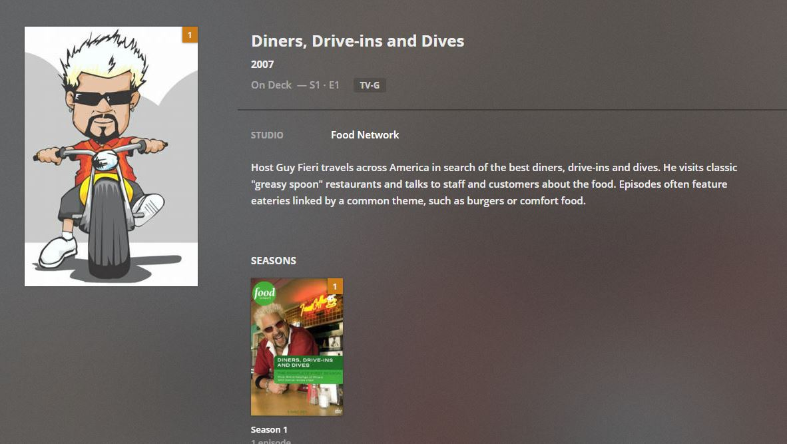Click the TV-G rating badge
The width and height of the screenshot is (787, 444).
pos(370,85)
